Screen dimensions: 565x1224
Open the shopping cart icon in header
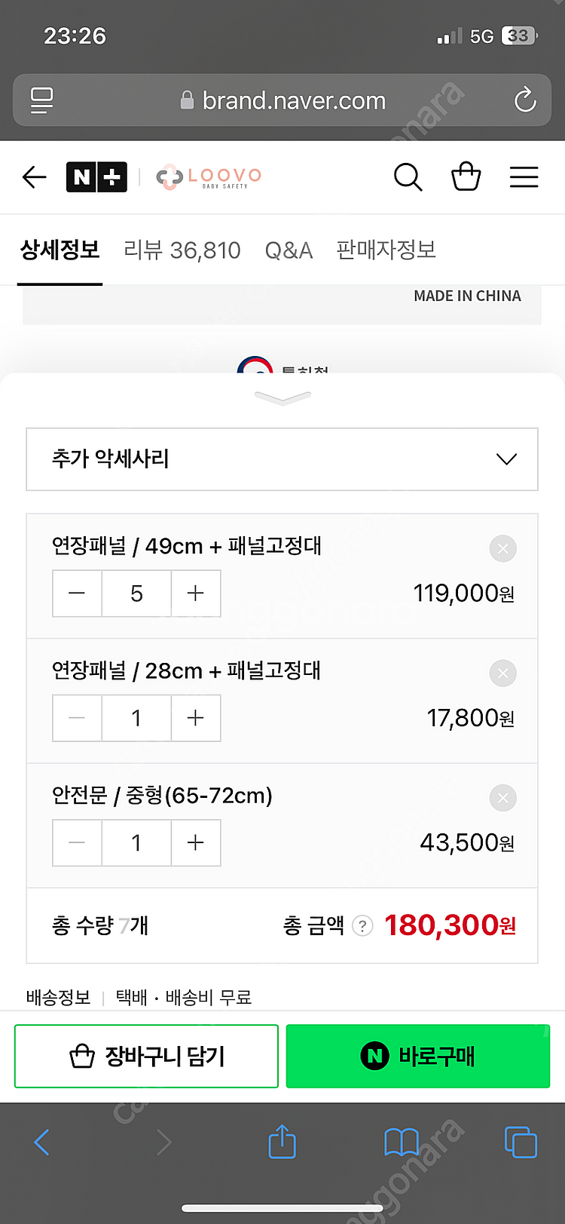tap(466, 177)
